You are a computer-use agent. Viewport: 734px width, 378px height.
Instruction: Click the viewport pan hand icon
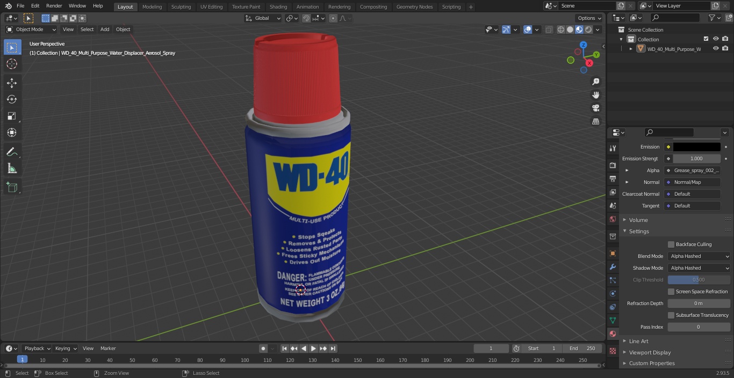tap(595, 95)
